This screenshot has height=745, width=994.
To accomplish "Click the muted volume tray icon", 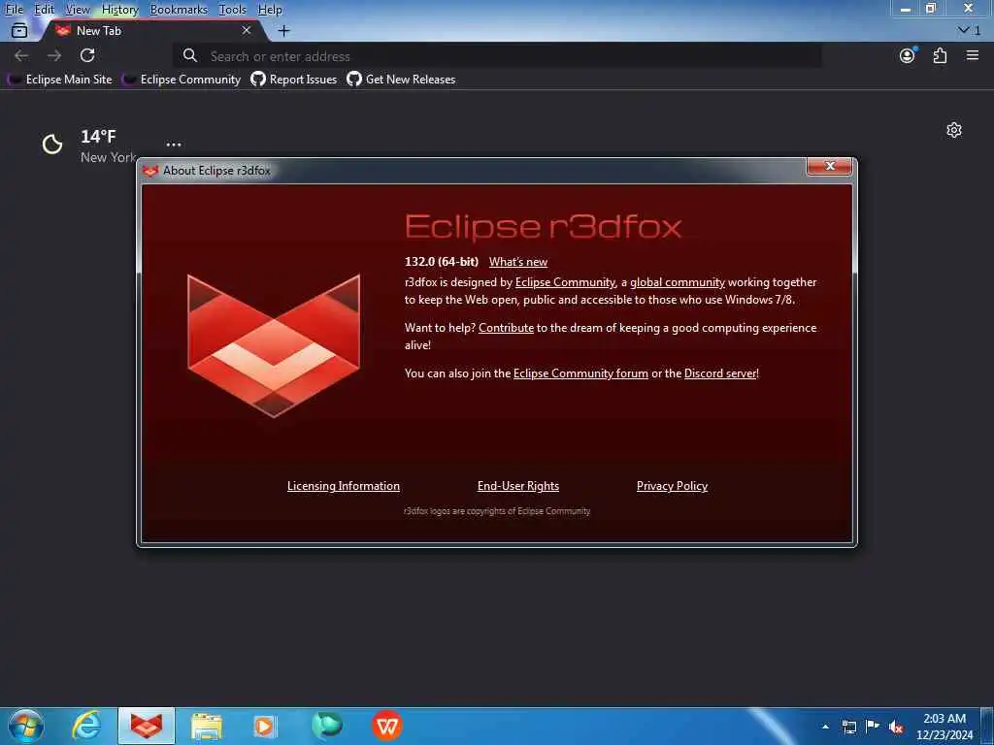I will [896, 727].
